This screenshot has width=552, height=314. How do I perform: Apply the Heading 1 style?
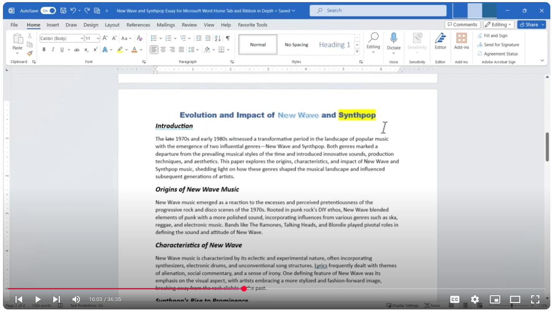tap(334, 45)
